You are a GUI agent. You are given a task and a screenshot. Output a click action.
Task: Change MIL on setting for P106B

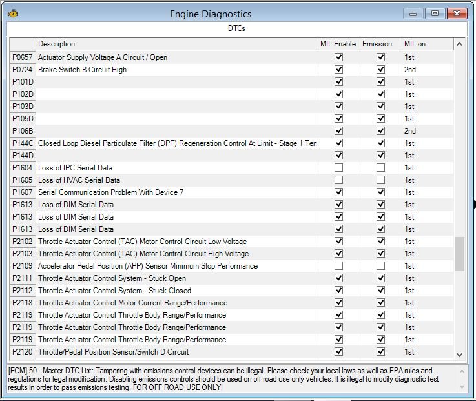[428, 131]
